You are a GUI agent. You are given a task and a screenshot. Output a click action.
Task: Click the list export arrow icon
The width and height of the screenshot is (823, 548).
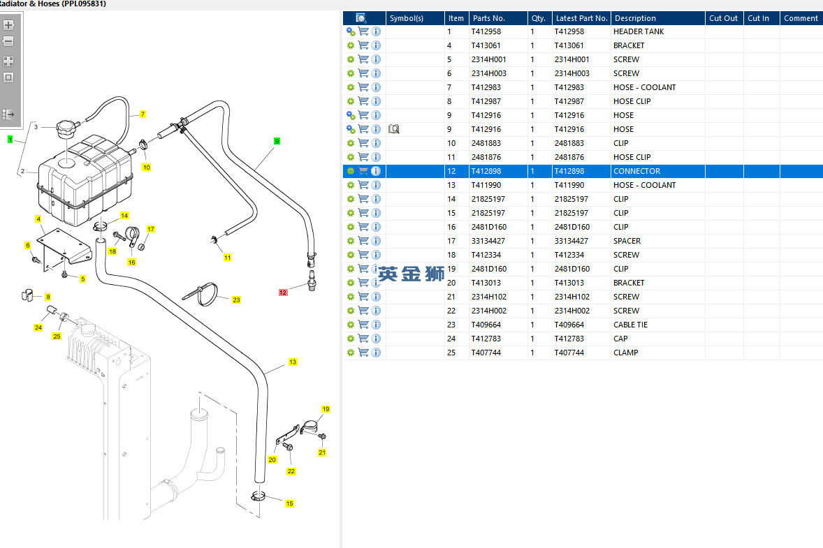pyautogui.click(x=9, y=114)
